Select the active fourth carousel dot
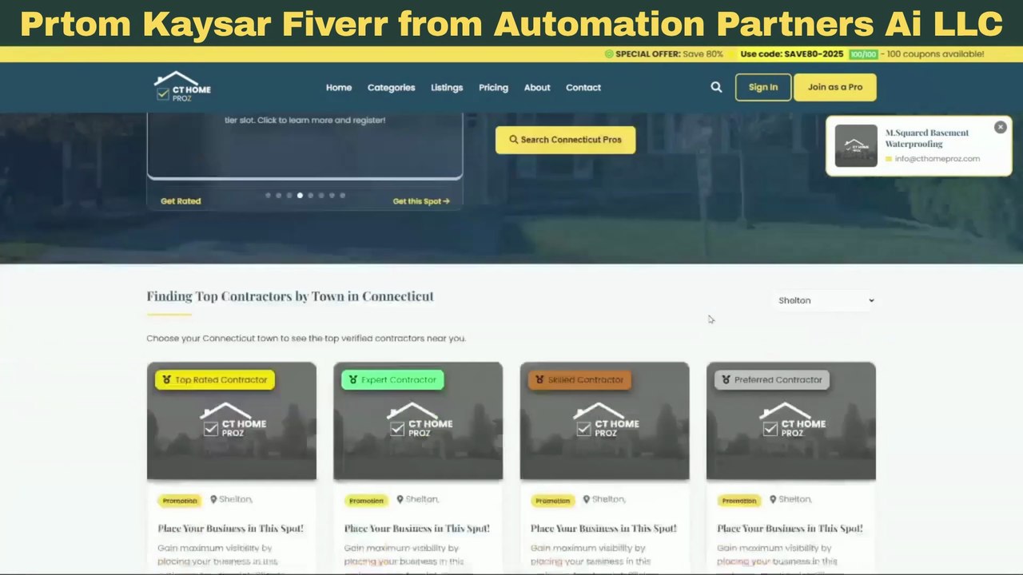Screen dimensions: 1023x575 300,195
